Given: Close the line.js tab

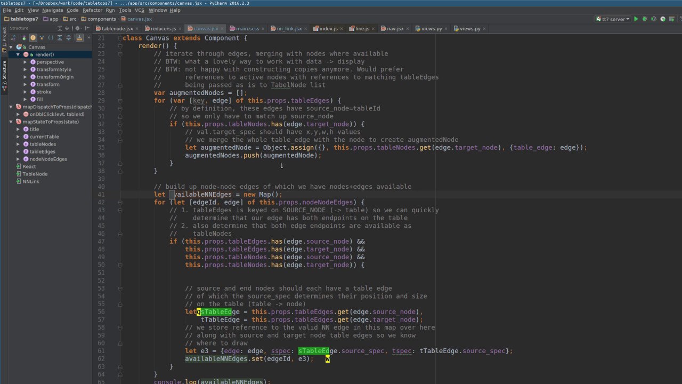Looking at the screenshot, I should [x=374, y=28].
